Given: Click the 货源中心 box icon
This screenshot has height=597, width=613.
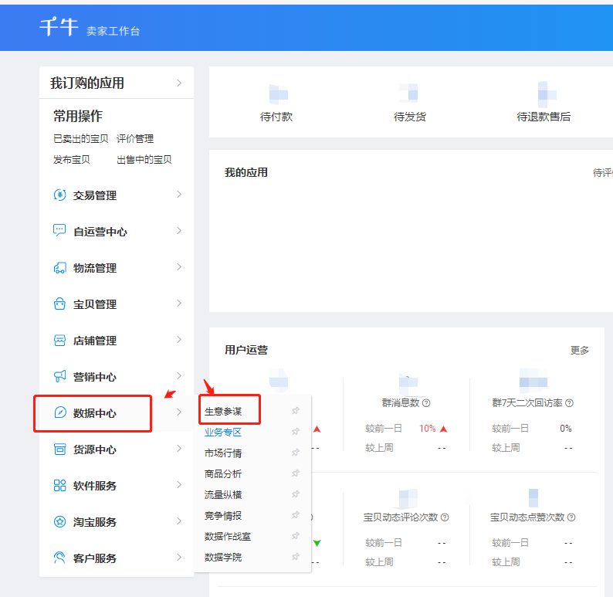Looking at the screenshot, I should [x=59, y=449].
